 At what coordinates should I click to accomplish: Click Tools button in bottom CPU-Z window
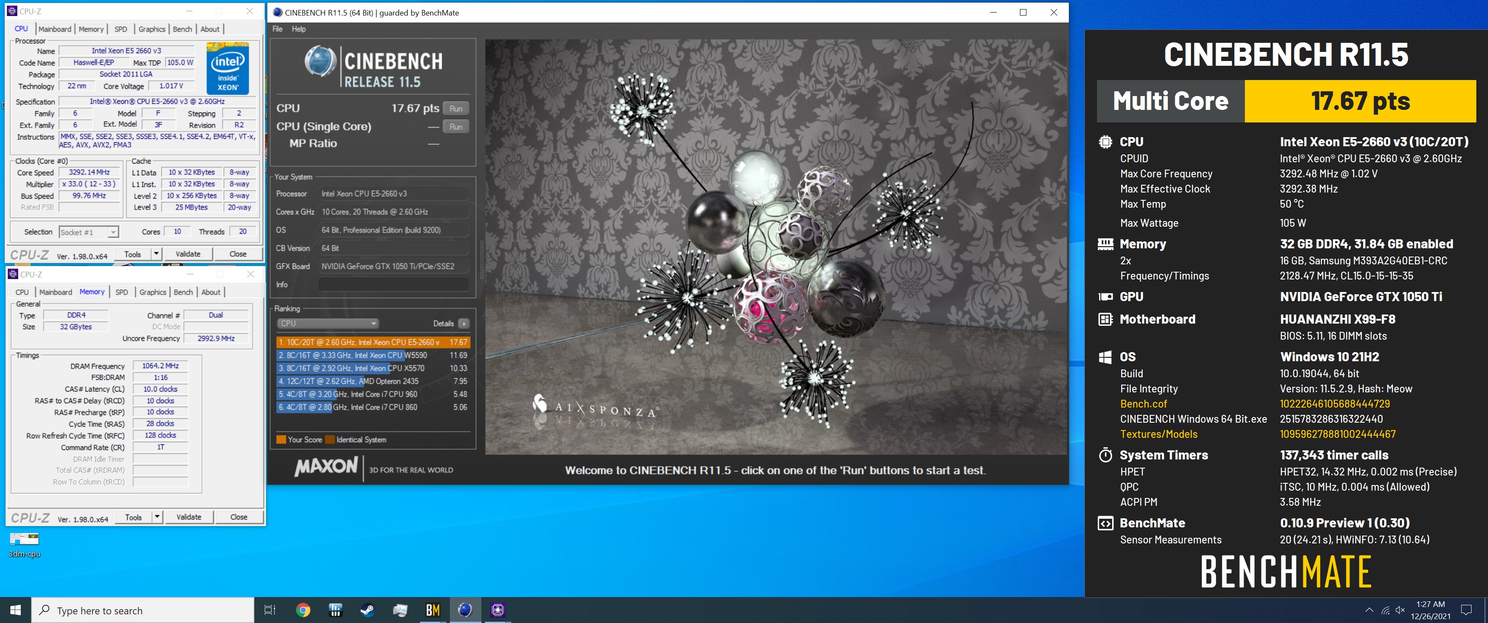133,517
